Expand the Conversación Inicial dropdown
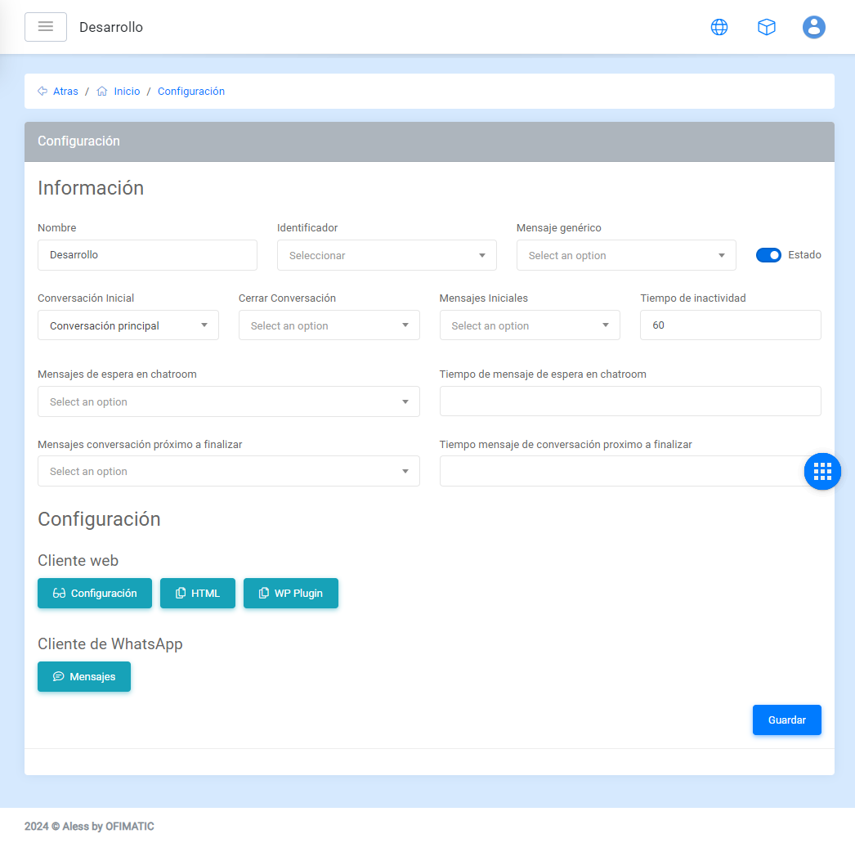This screenshot has height=843, width=855. pos(128,325)
